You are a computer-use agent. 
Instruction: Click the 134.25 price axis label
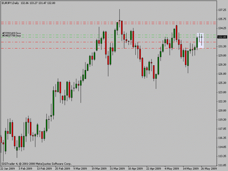(222, 28)
